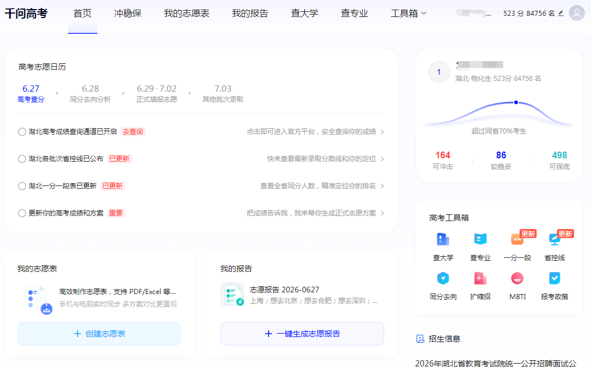Click the numbered circle 1 badge
This screenshot has width=591, height=367.
point(439,72)
